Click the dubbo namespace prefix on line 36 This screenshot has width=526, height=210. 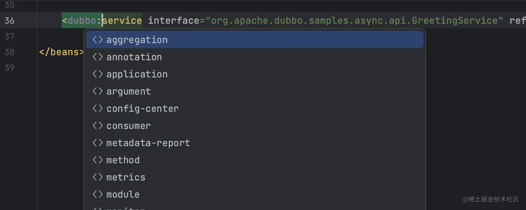click(x=82, y=21)
